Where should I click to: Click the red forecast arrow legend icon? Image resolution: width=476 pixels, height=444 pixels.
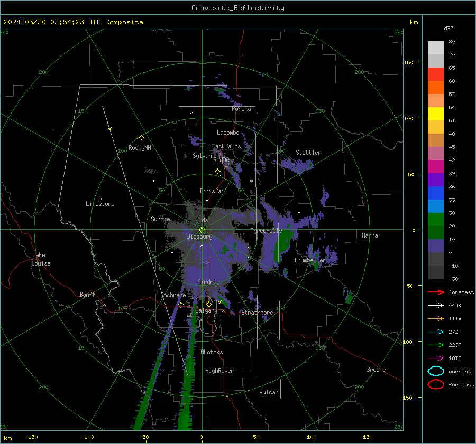[x=436, y=292]
